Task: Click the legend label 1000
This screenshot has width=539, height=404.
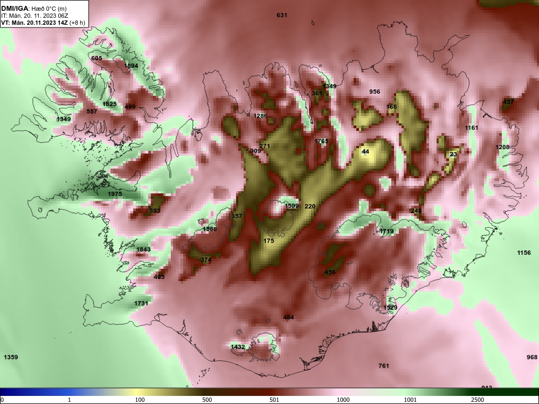Action: click(x=343, y=400)
